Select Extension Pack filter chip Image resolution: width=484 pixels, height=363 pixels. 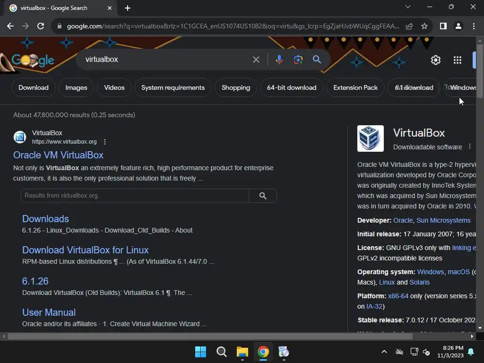pyautogui.click(x=355, y=87)
